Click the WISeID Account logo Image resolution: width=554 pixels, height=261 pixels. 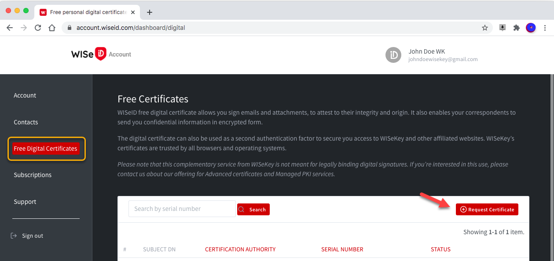(x=101, y=54)
